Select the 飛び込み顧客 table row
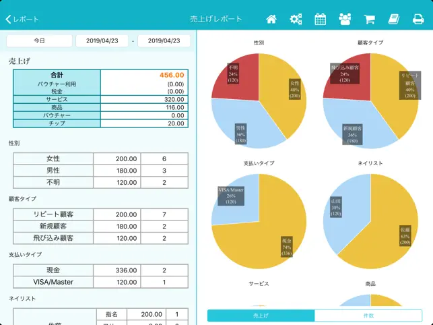The image size is (433, 325). click(100, 238)
